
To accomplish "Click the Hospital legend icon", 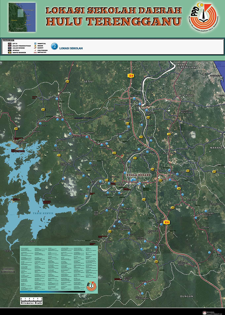I will point(35,43).
